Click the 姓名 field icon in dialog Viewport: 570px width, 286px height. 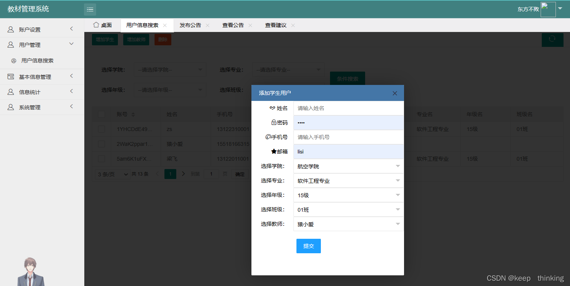point(272,108)
